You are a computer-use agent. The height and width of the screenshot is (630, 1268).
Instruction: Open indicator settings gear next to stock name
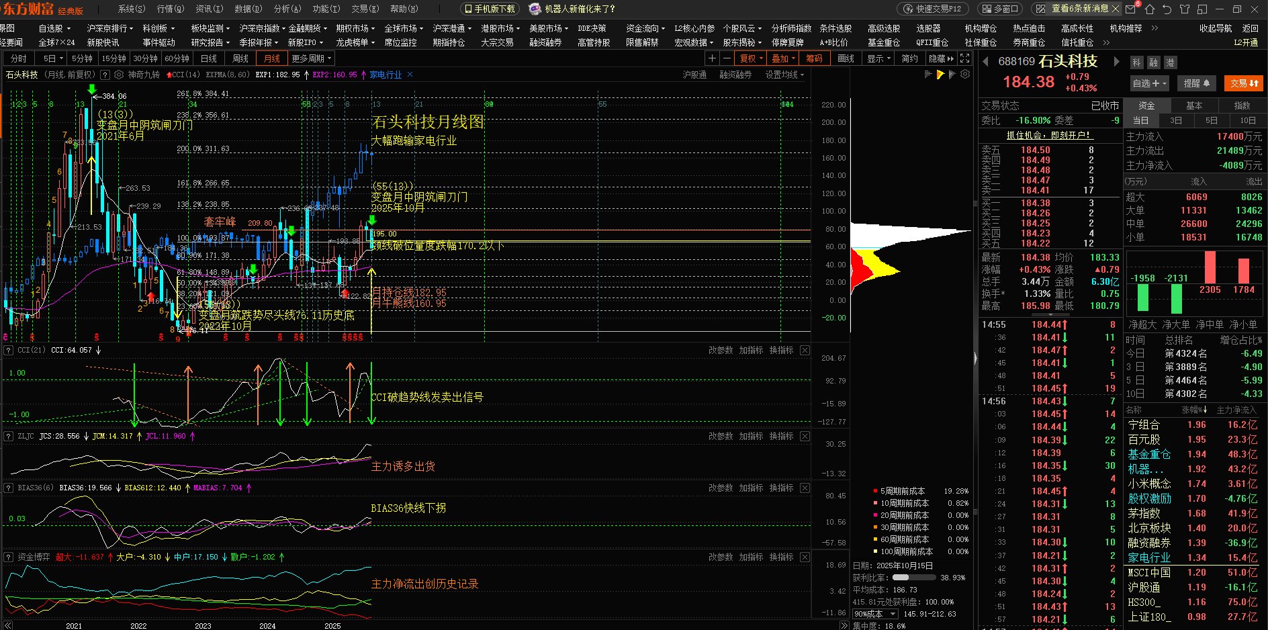[x=119, y=75]
